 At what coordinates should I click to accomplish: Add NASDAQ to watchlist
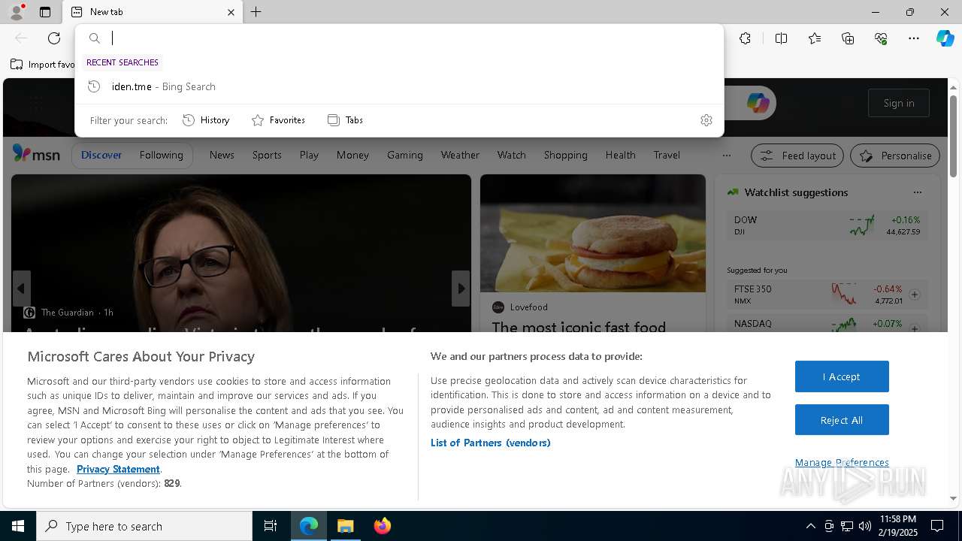[x=915, y=328]
